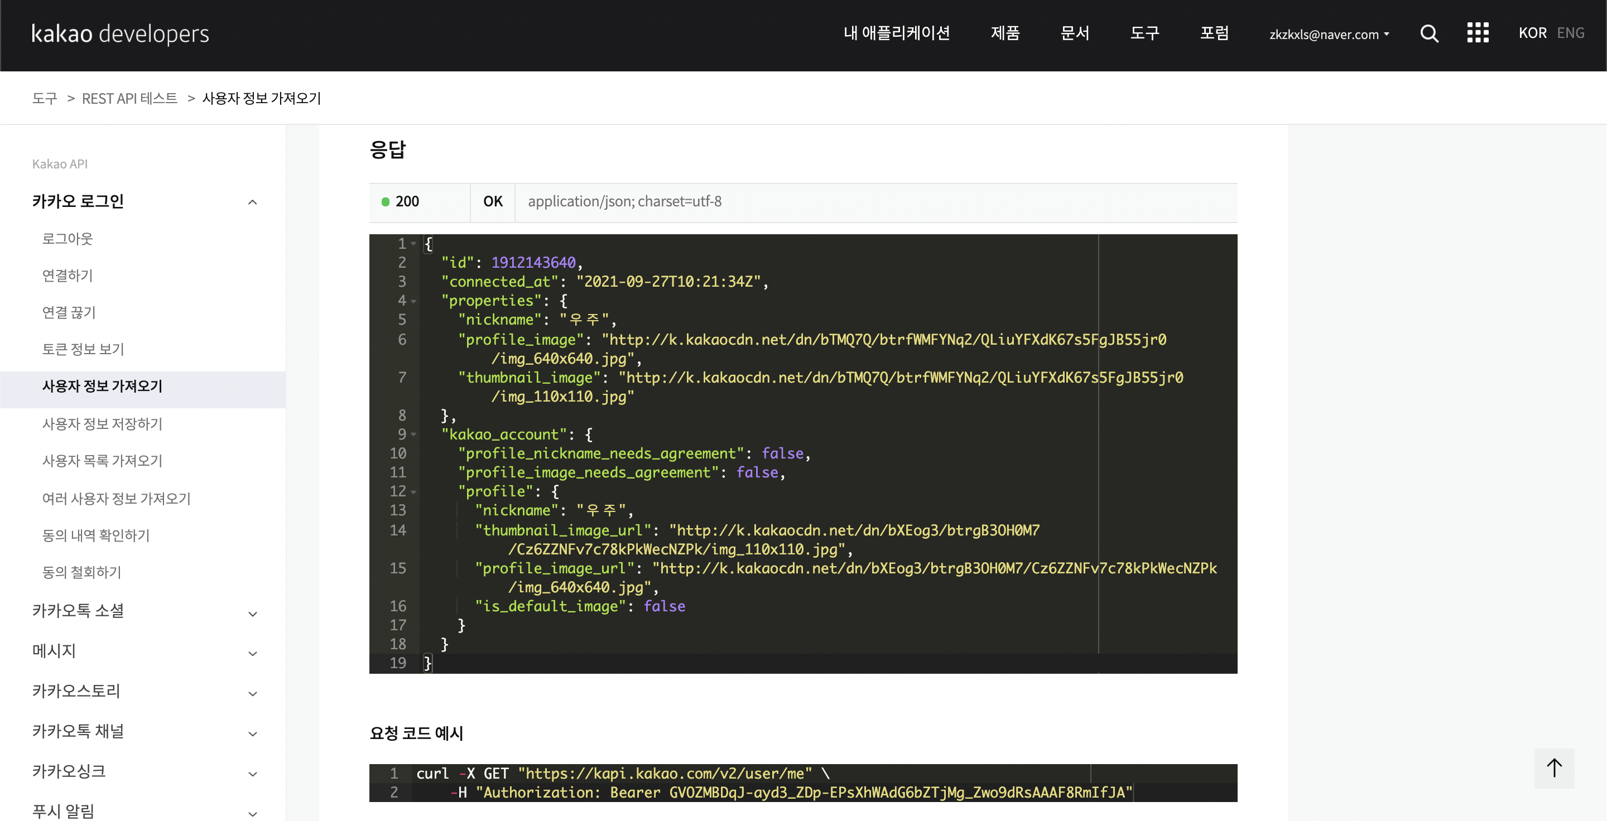Open the search magnifier icon
Screen dimensions: 1607x821
pos(1428,33)
